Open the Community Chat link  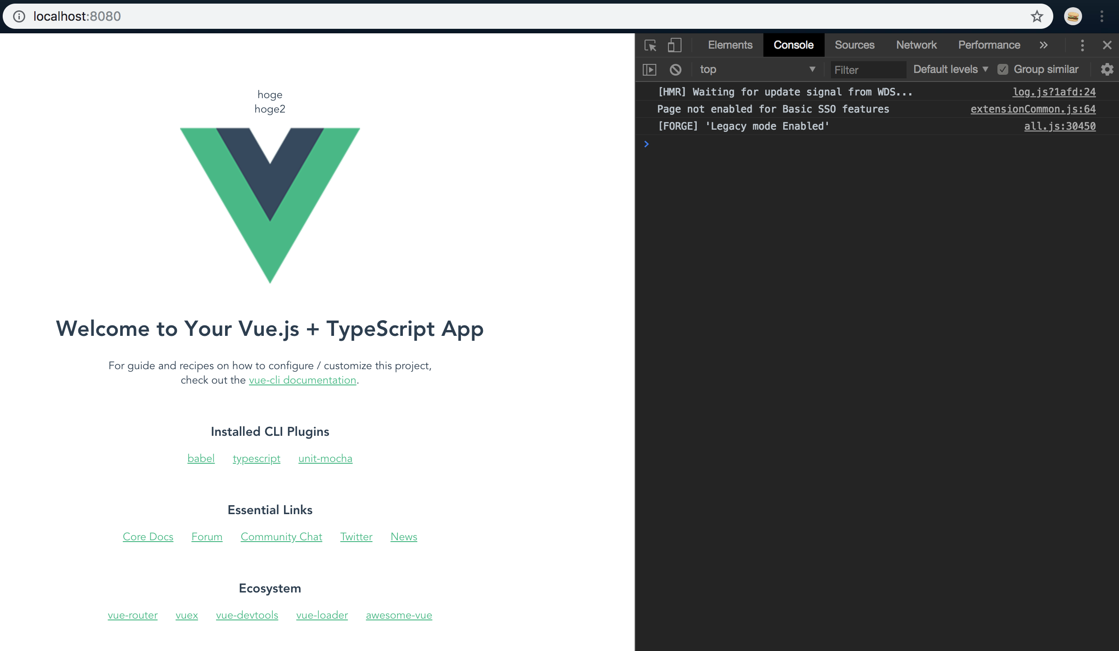[281, 537]
